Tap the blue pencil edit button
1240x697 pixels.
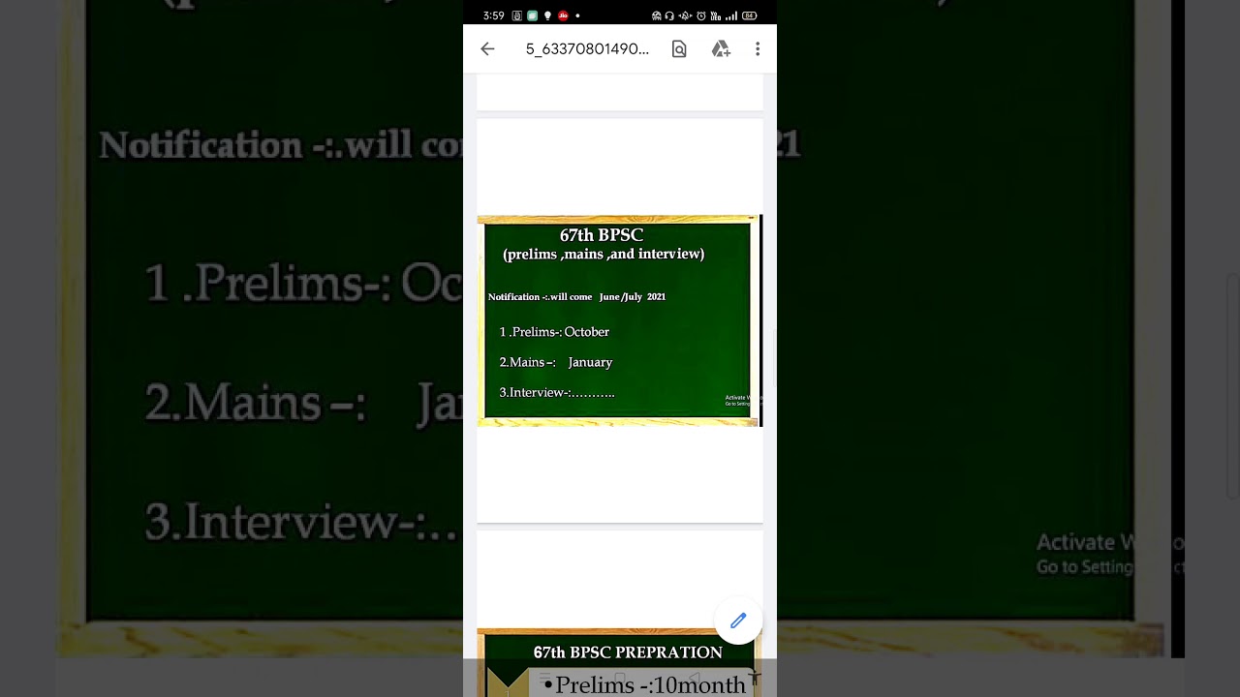tap(738, 620)
